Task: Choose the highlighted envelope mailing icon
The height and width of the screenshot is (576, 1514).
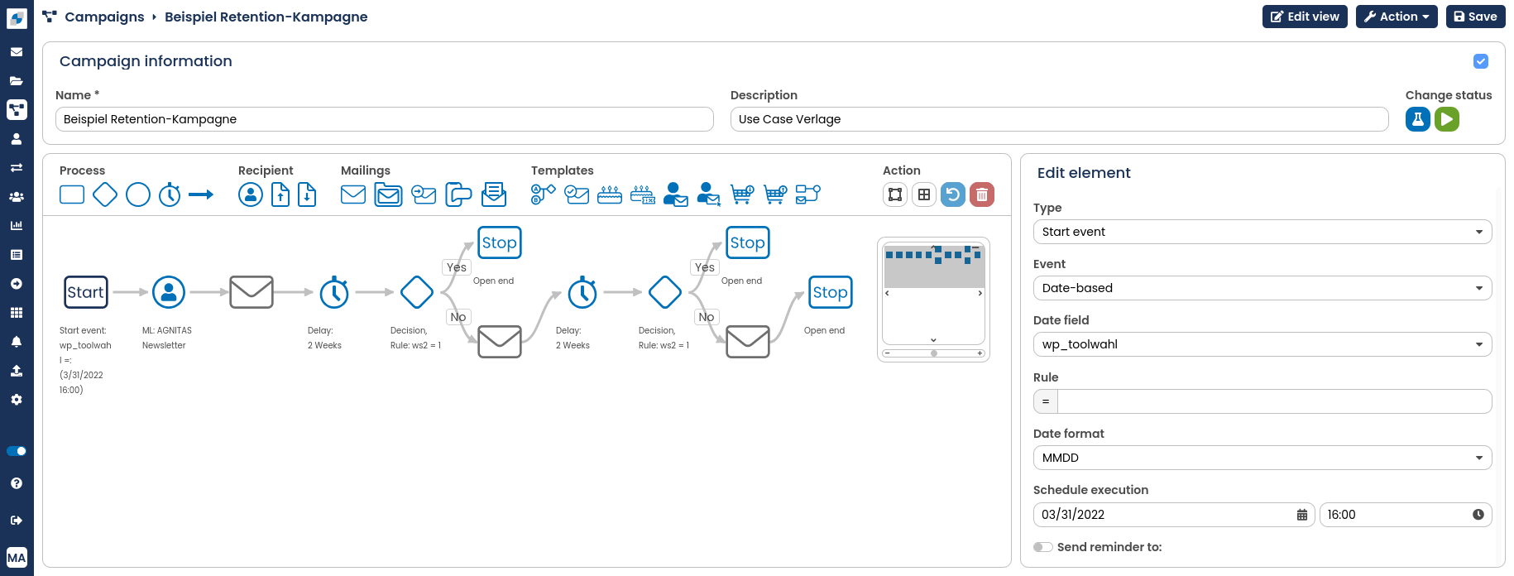Action: tap(388, 194)
